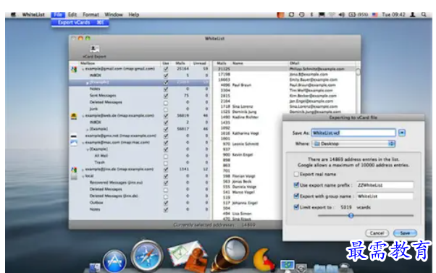Open the File menu
Viewport: 436px width, 273px height.
[58, 14]
